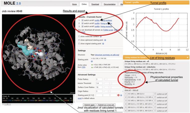Adjust the Probe Radius slider
Screen dimensions: 190x113
106,79
